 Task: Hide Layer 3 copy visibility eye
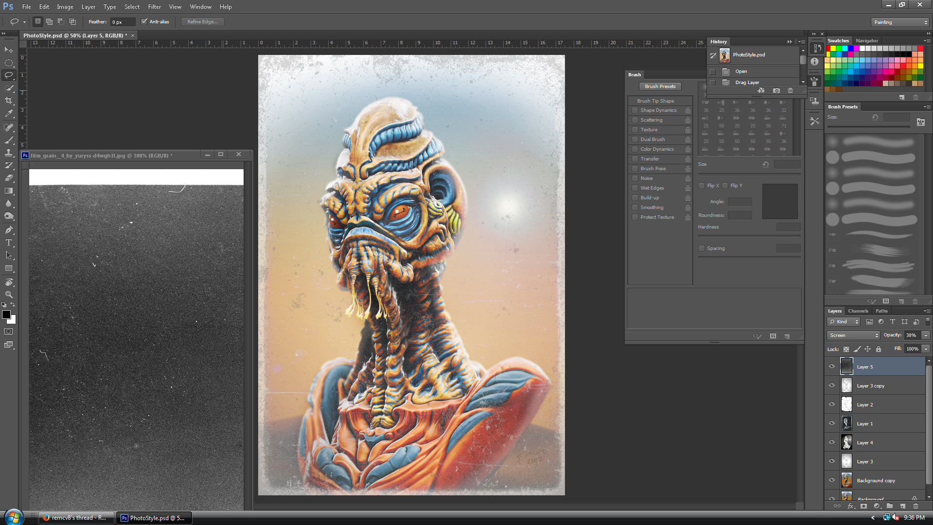(832, 385)
